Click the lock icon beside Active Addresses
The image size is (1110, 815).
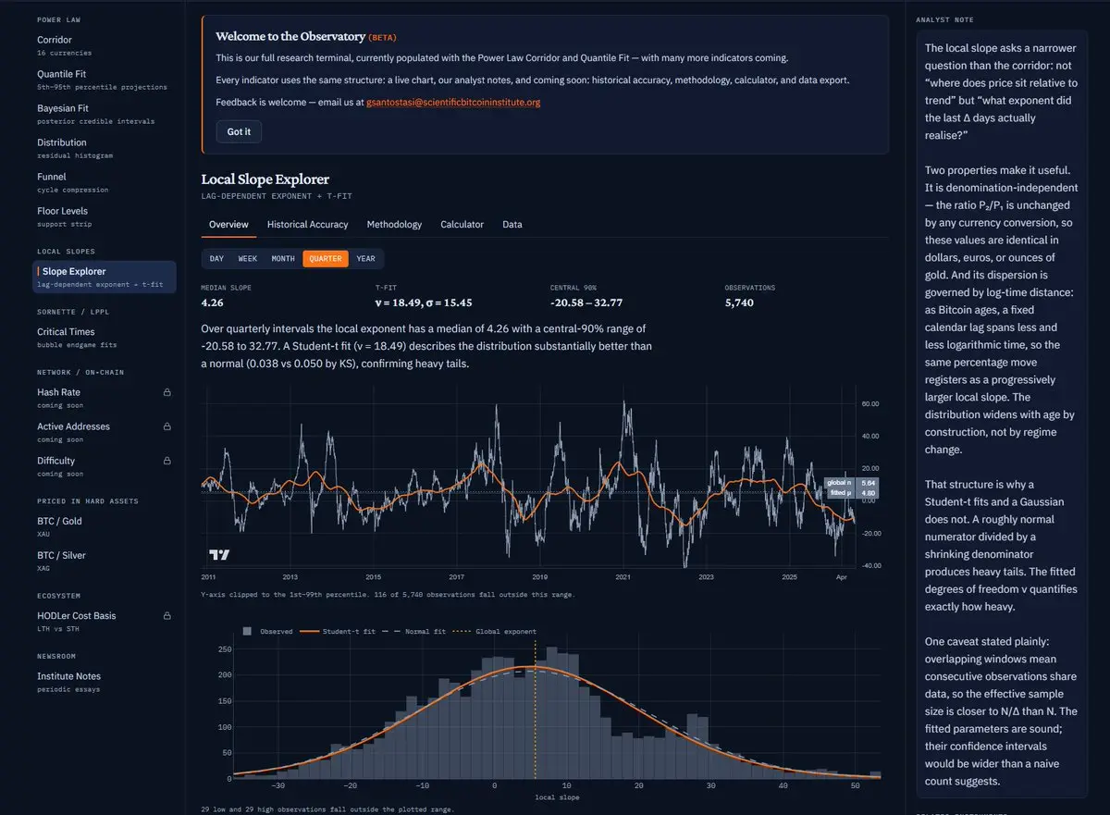[x=167, y=426]
